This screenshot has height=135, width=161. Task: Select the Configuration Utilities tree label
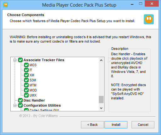click(42, 105)
